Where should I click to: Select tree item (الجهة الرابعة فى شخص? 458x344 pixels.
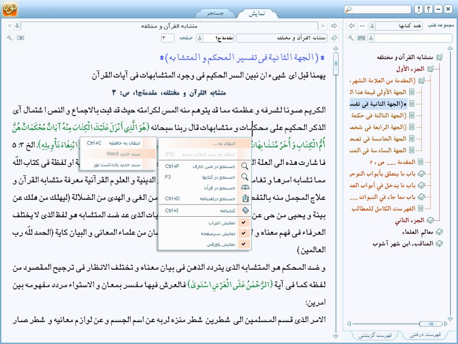pyautogui.click(x=378, y=127)
